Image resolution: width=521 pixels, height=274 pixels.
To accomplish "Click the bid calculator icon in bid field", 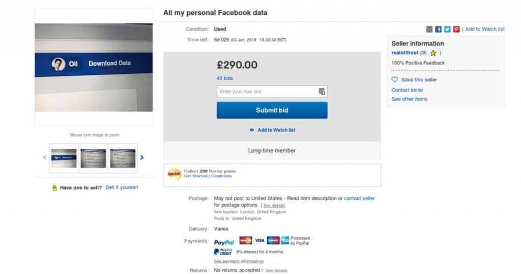I will [322, 92].
